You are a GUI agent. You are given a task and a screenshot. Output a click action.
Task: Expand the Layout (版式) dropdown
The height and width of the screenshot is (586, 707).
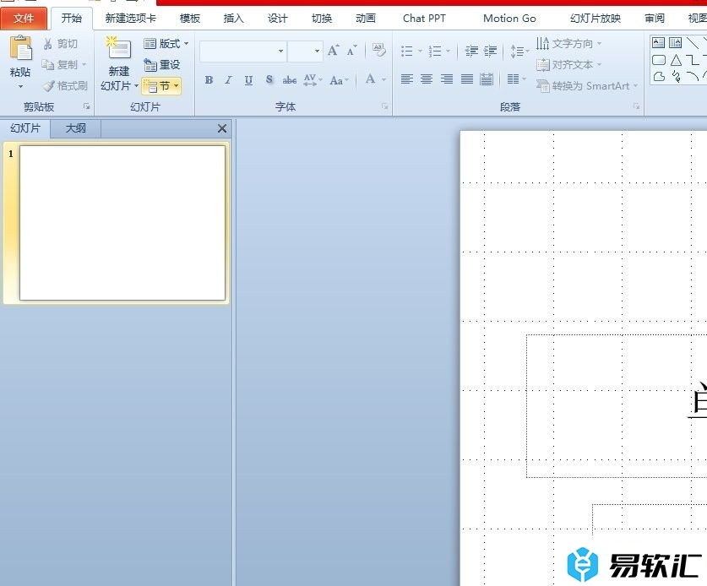pyautogui.click(x=166, y=44)
